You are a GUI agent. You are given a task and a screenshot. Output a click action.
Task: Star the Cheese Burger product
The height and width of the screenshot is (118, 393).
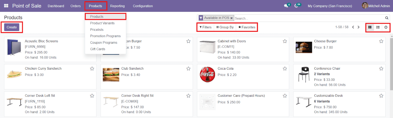(381, 41)
